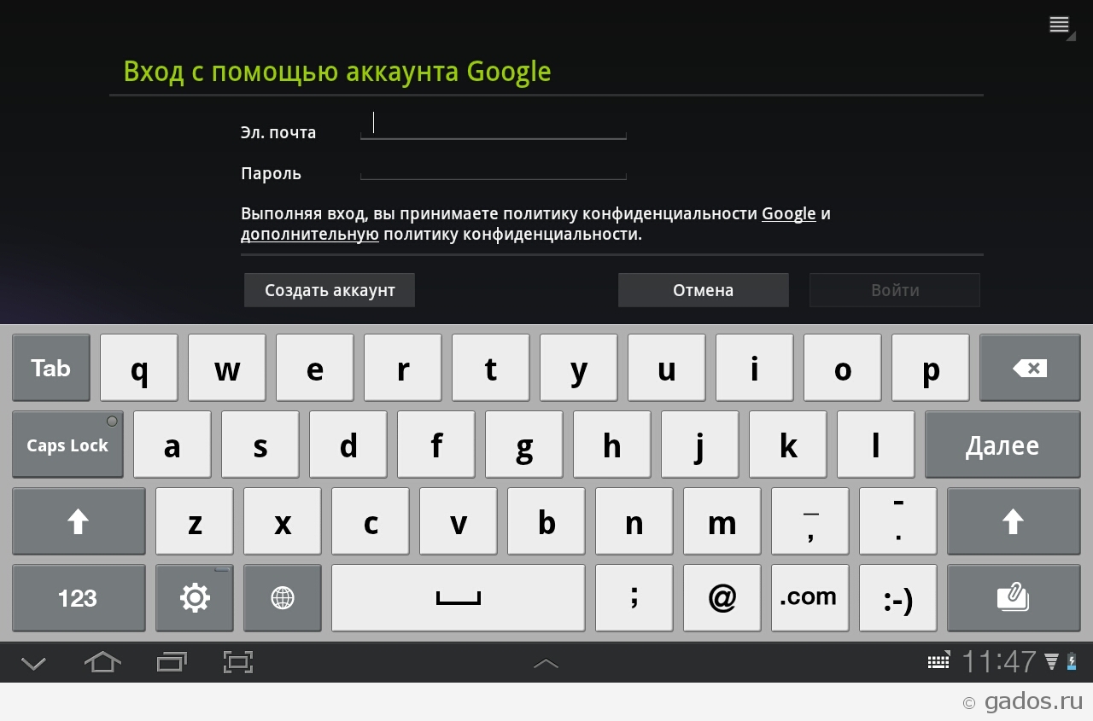Tap the v key
This screenshot has height=721, width=1093.
(459, 521)
